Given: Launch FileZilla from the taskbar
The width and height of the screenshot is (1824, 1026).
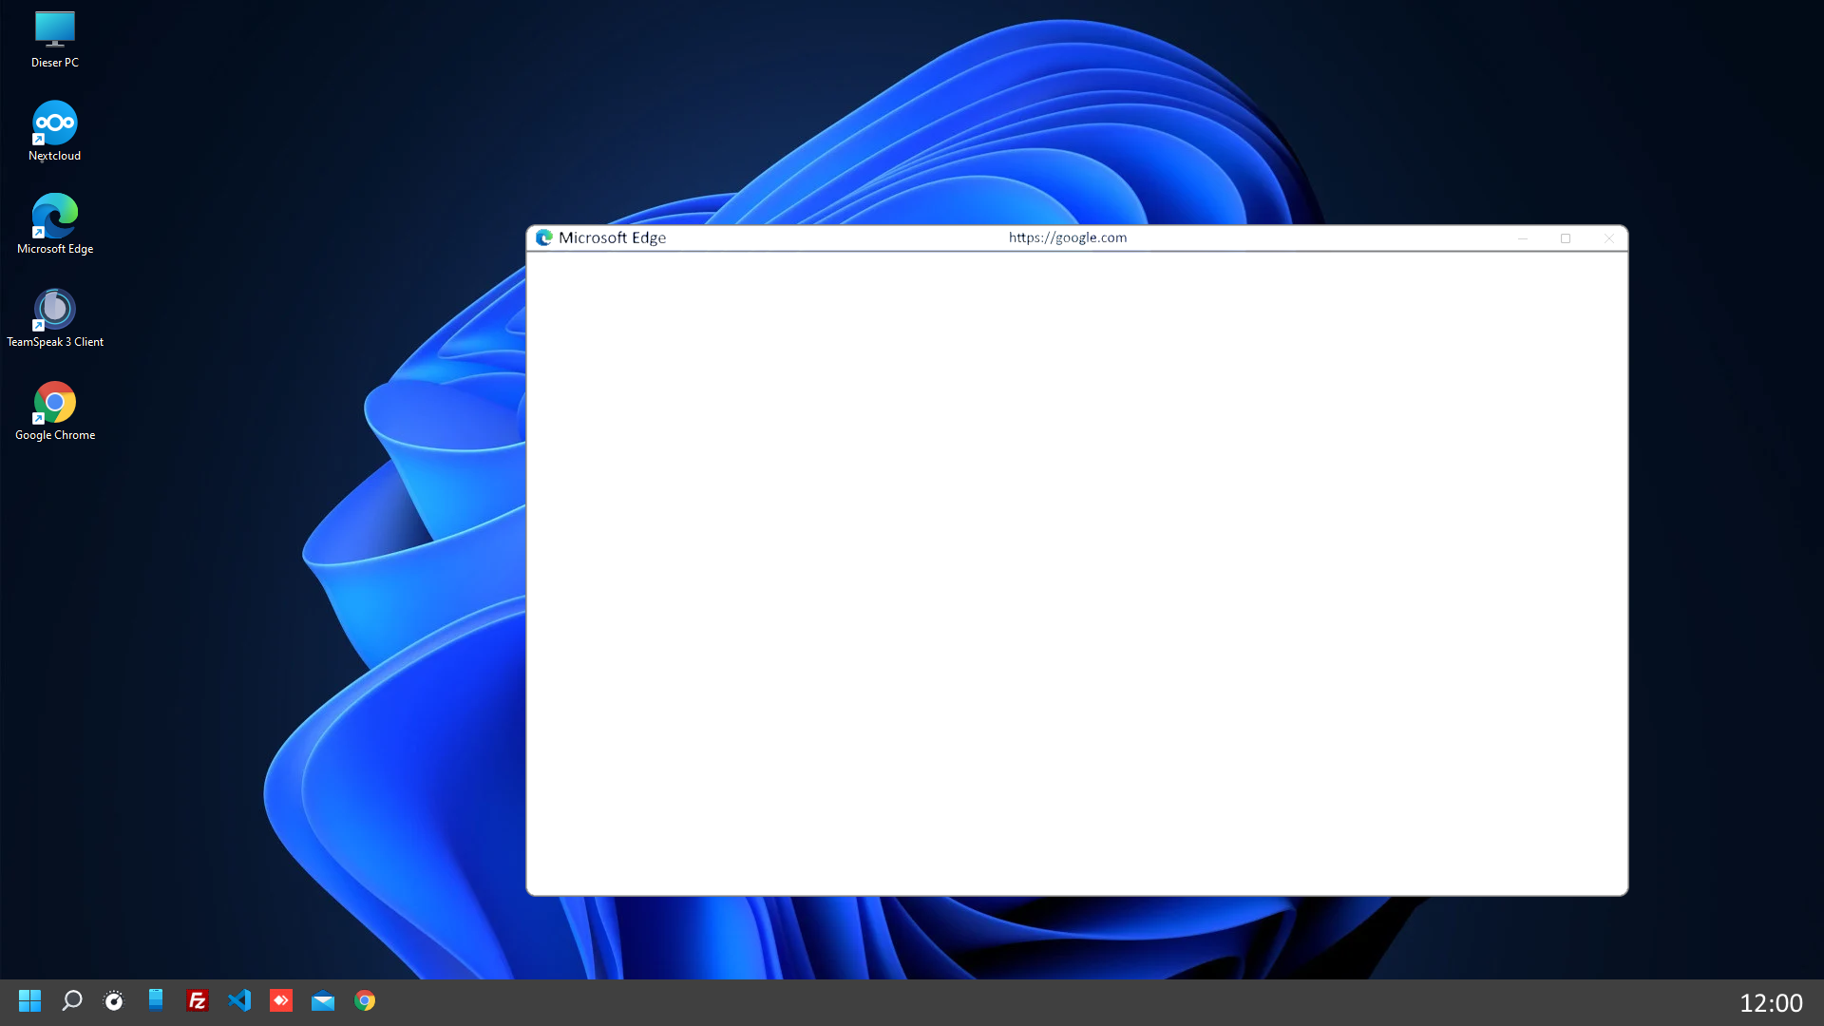Looking at the screenshot, I should coord(198,1000).
